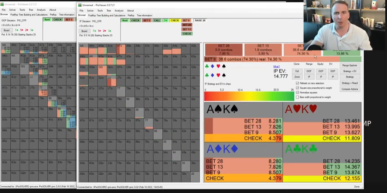Select Root node in front window tree
The image size is (387, 193).
(x=125, y=20)
